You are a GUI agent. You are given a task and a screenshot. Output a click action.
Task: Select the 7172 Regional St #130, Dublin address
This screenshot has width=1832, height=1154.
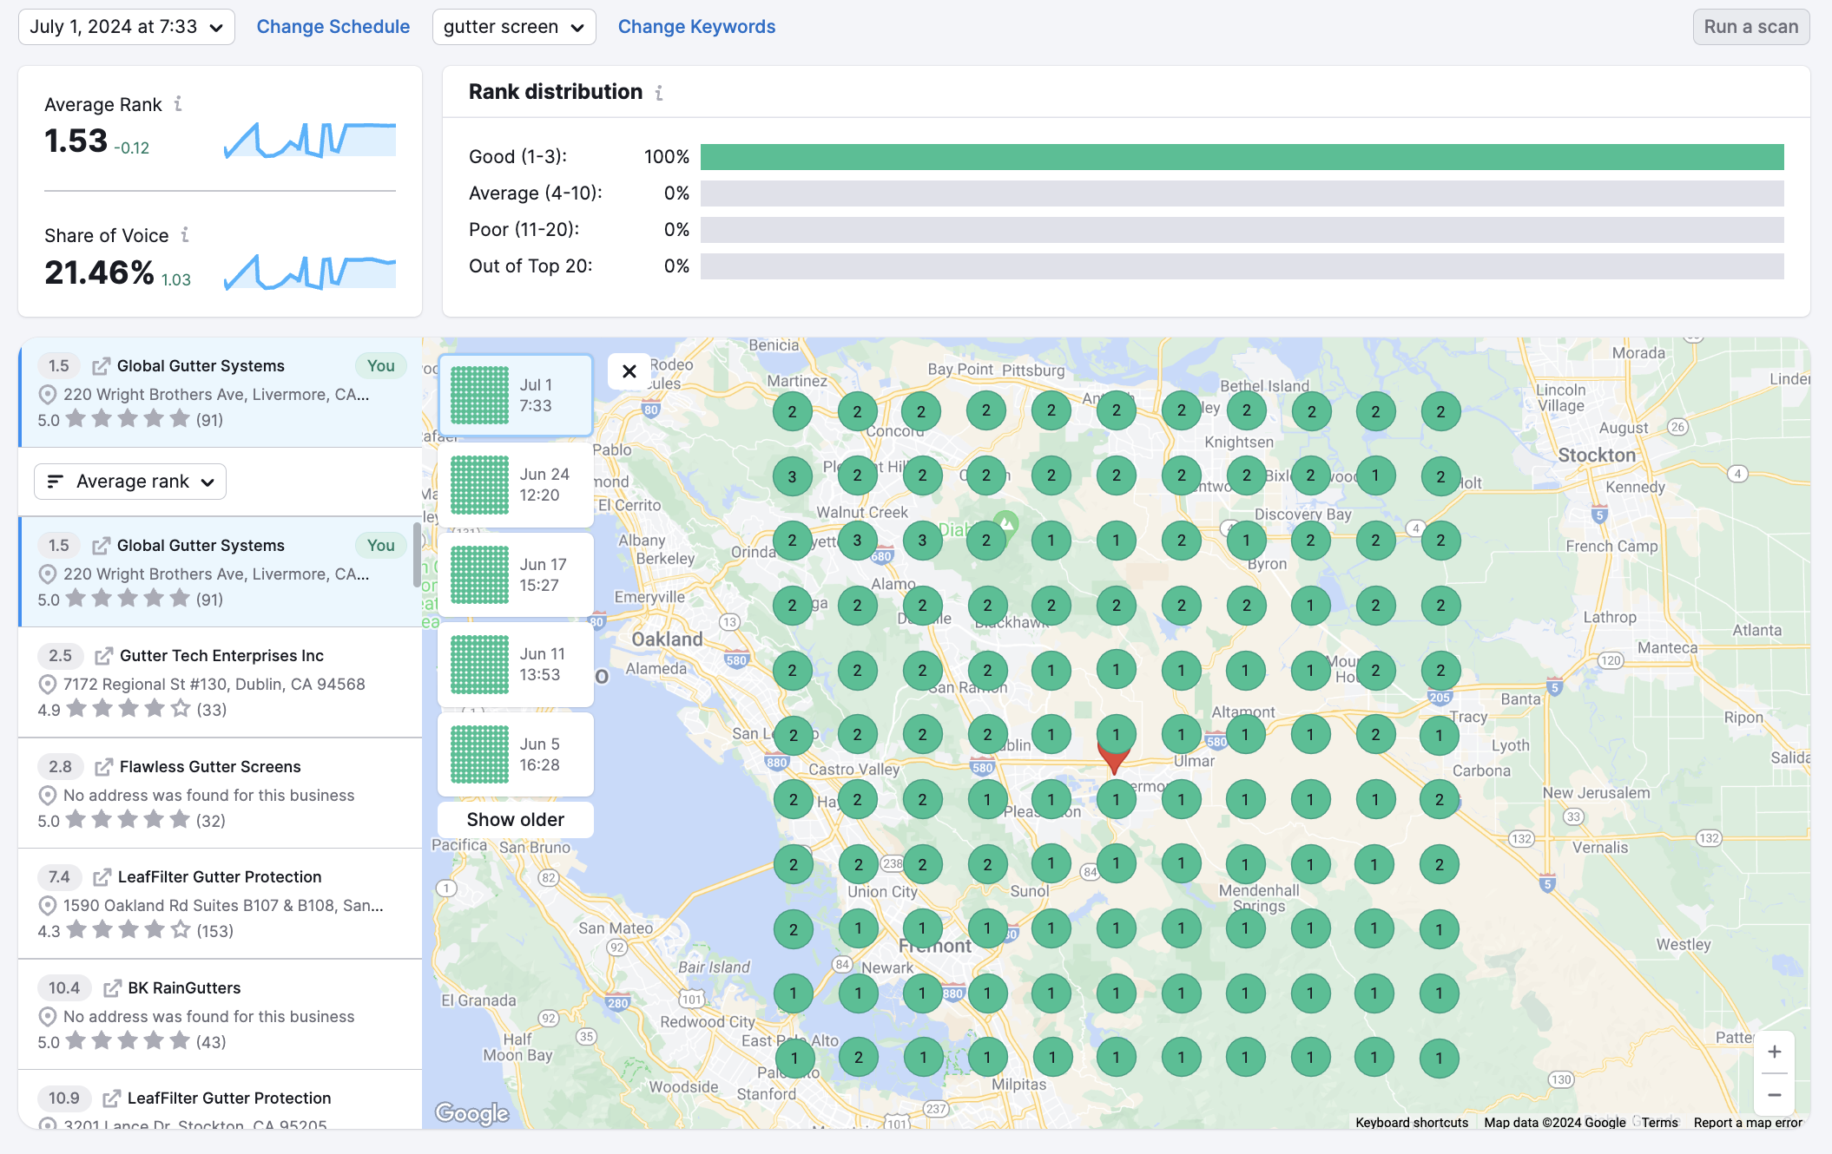click(214, 685)
